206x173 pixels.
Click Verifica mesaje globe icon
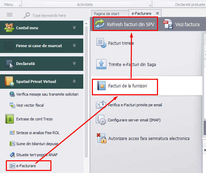pos(12,94)
